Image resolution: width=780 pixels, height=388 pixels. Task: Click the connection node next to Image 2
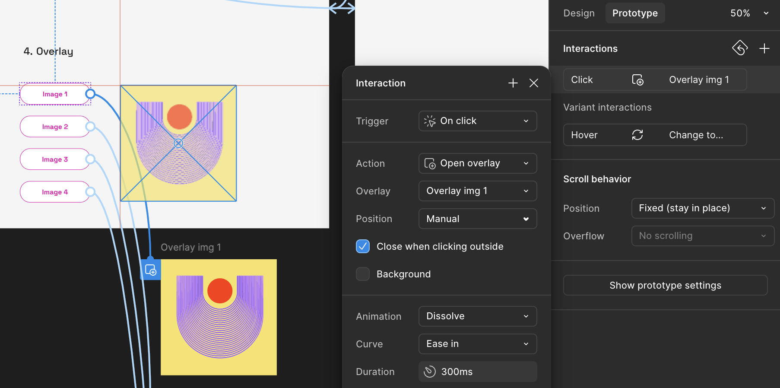pos(90,127)
